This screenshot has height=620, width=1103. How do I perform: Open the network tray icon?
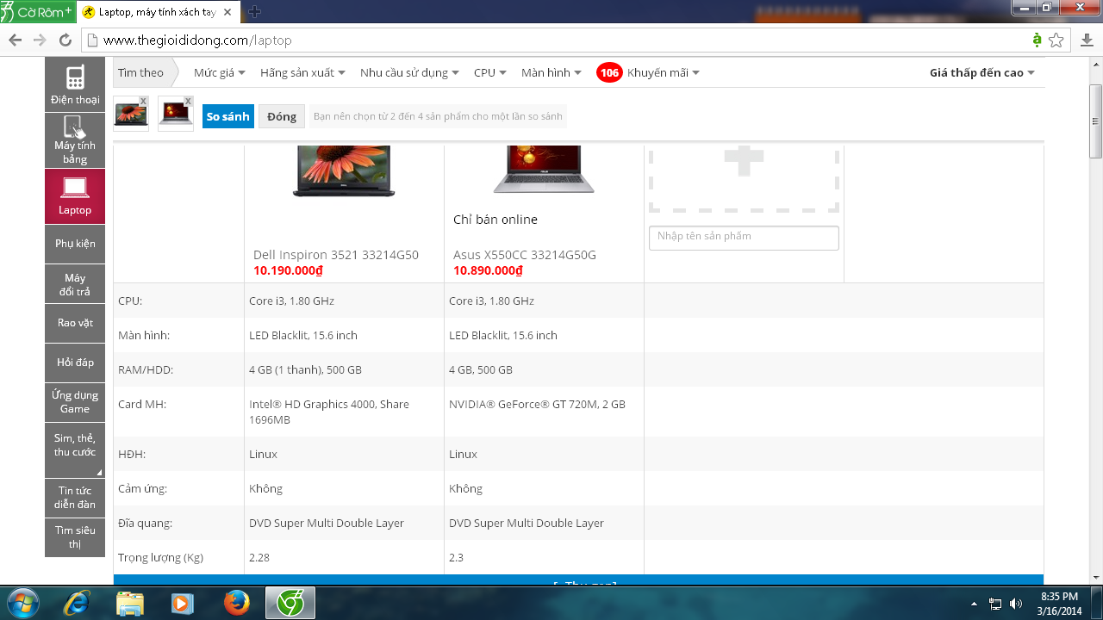coord(995,604)
